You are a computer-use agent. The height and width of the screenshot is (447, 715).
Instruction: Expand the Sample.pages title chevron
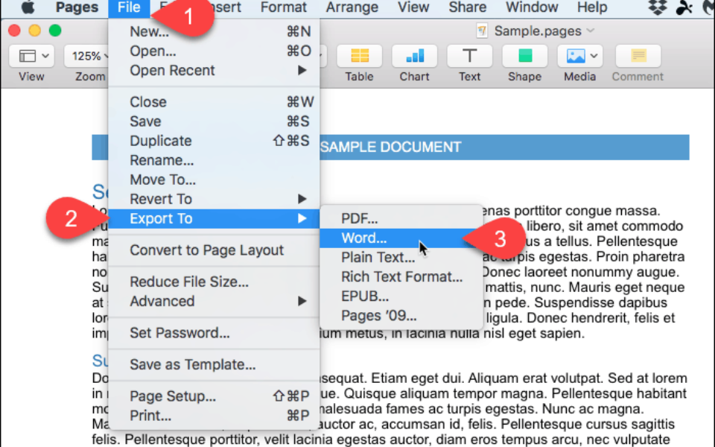591,31
